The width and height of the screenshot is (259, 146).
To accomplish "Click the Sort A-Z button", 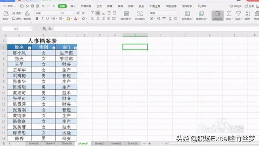I will pos(247,15).
